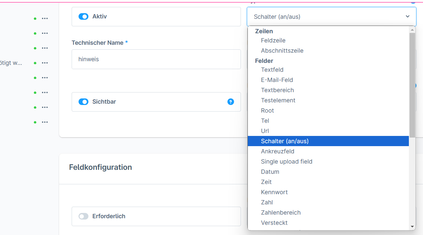Viewport: 423px width, 235px height.
Task: Enable the Erforderlich toggle
Action: [83, 216]
